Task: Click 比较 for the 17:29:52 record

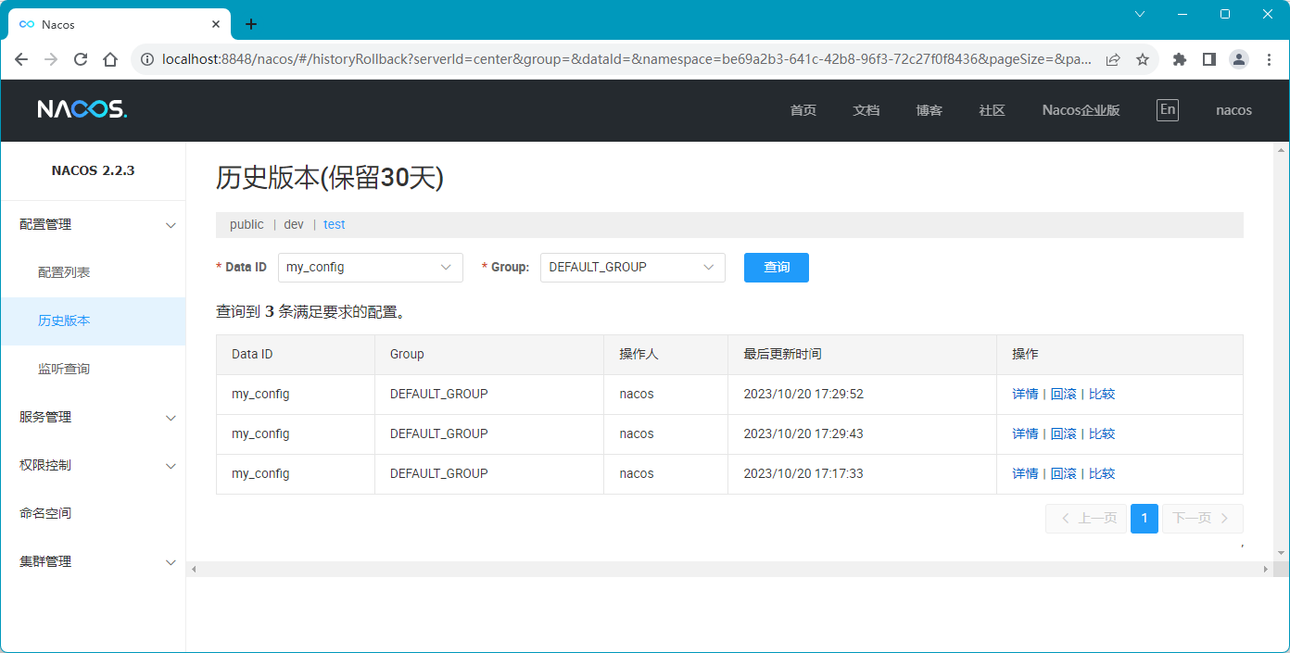Action: pyautogui.click(x=1102, y=394)
